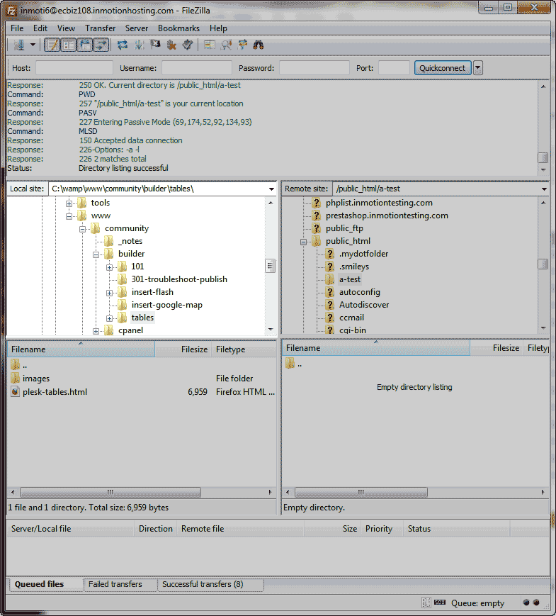Toggle message log display

tap(52, 45)
